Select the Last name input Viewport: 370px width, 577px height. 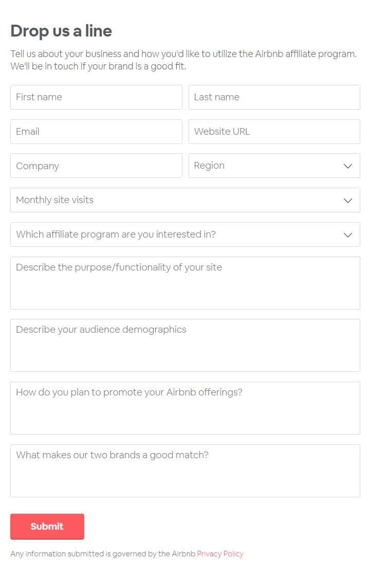point(274,97)
